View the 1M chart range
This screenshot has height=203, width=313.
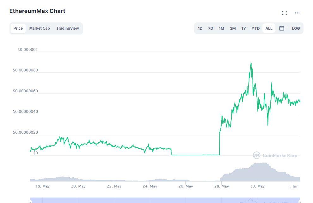click(221, 28)
